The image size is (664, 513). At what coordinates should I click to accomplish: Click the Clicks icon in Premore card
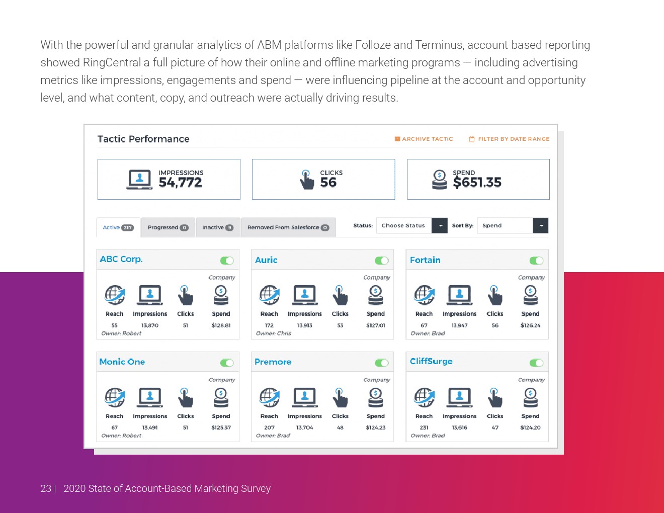(340, 398)
